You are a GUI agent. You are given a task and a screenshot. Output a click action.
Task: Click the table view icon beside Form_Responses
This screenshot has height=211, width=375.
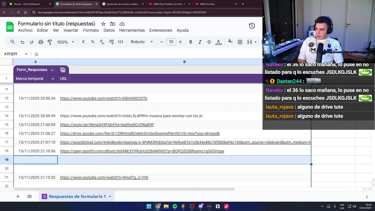tap(63, 70)
